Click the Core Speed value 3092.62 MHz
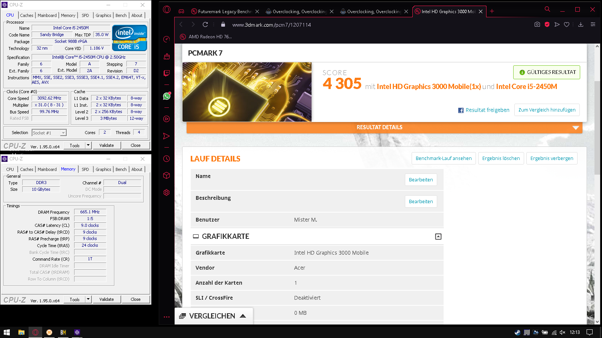This screenshot has width=602, height=338. coord(49,98)
